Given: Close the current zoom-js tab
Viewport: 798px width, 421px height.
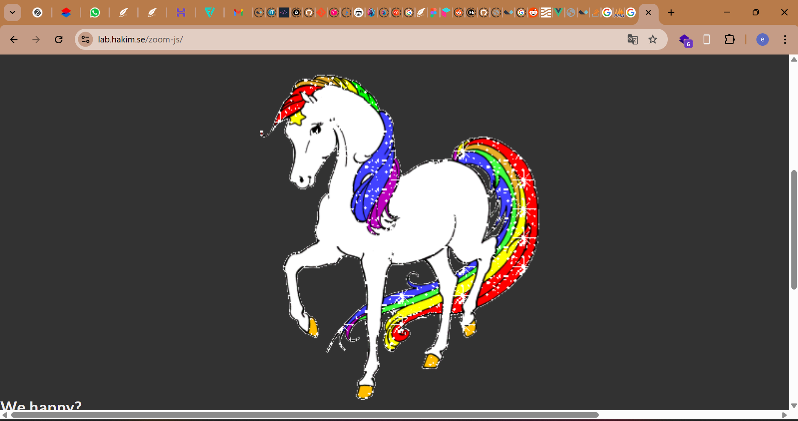Looking at the screenshot, I should pos(648,12).
